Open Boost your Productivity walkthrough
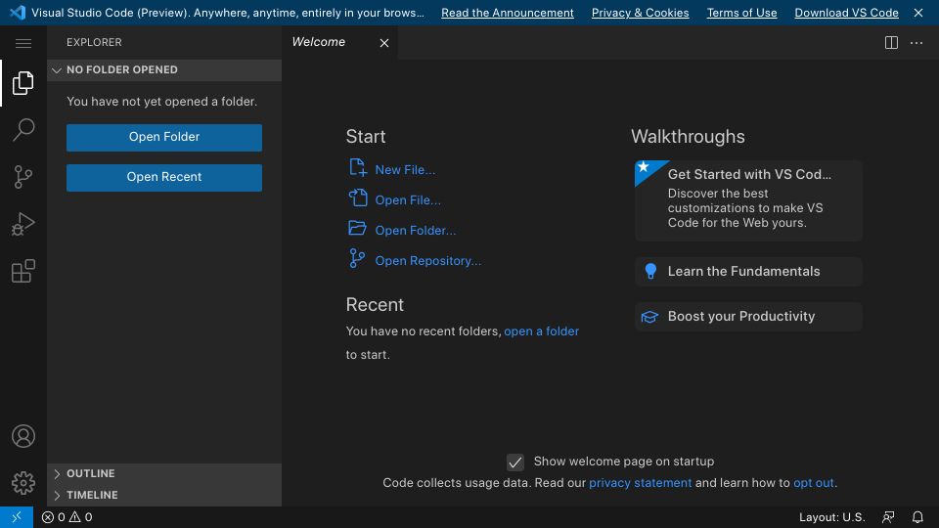 (x=748, y=317)
